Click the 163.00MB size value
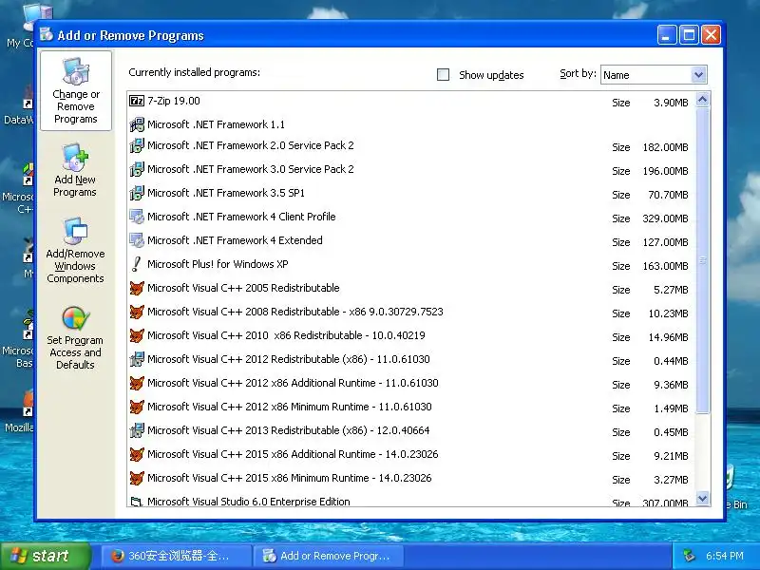Image resolution: width=760 pixels, height=570 pixels. (665, 266)
